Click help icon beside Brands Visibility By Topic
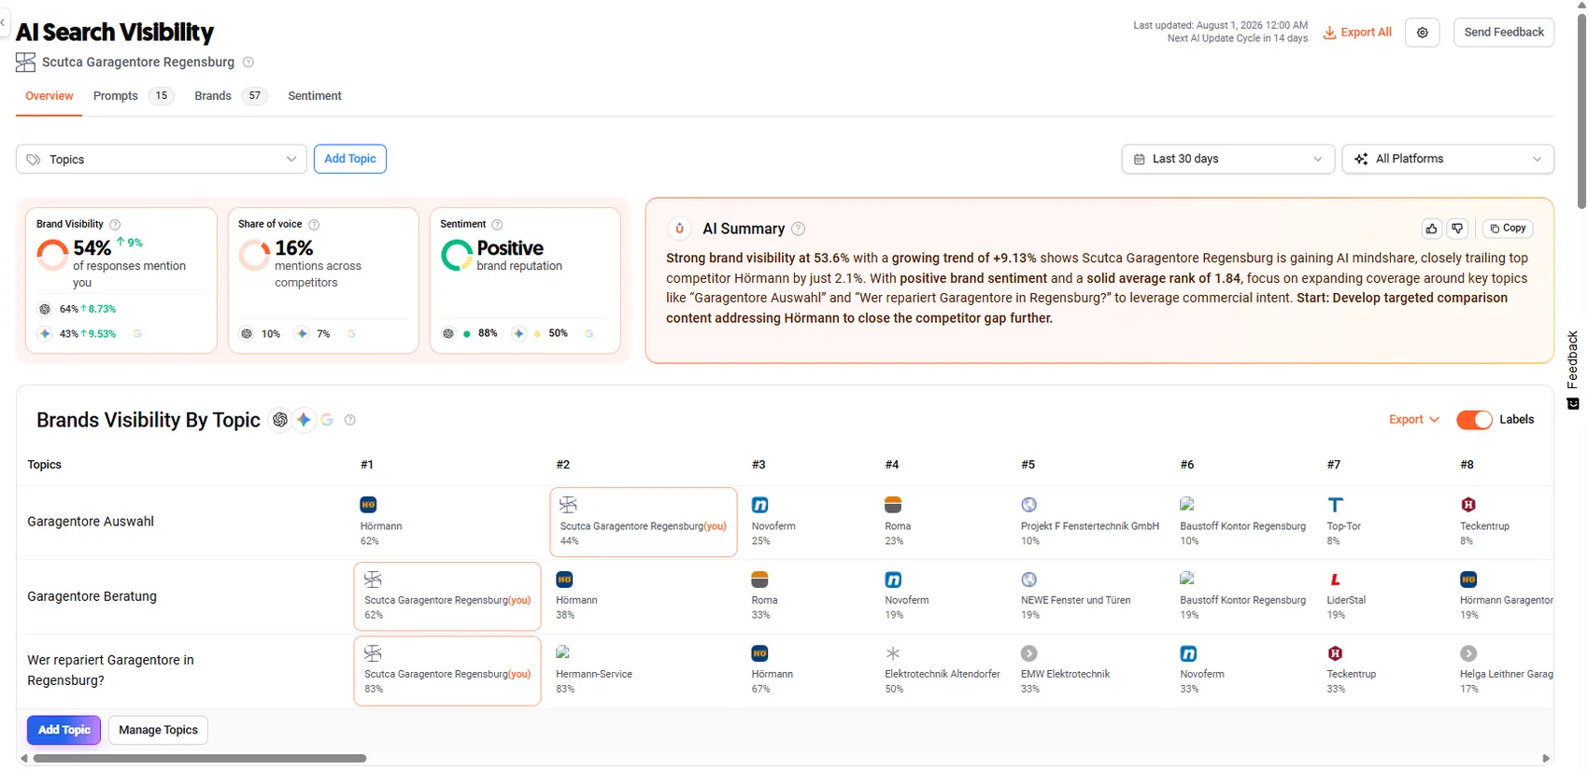 pyautogui.click(x=350, y=420)
